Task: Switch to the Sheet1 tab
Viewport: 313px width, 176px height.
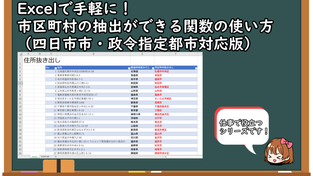Action: (34, 156)
